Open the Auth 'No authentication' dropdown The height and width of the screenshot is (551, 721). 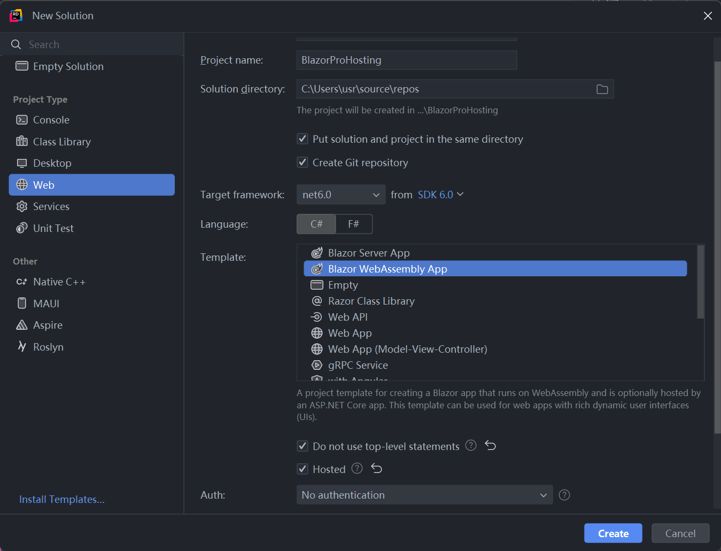click(x=425, y=495)
